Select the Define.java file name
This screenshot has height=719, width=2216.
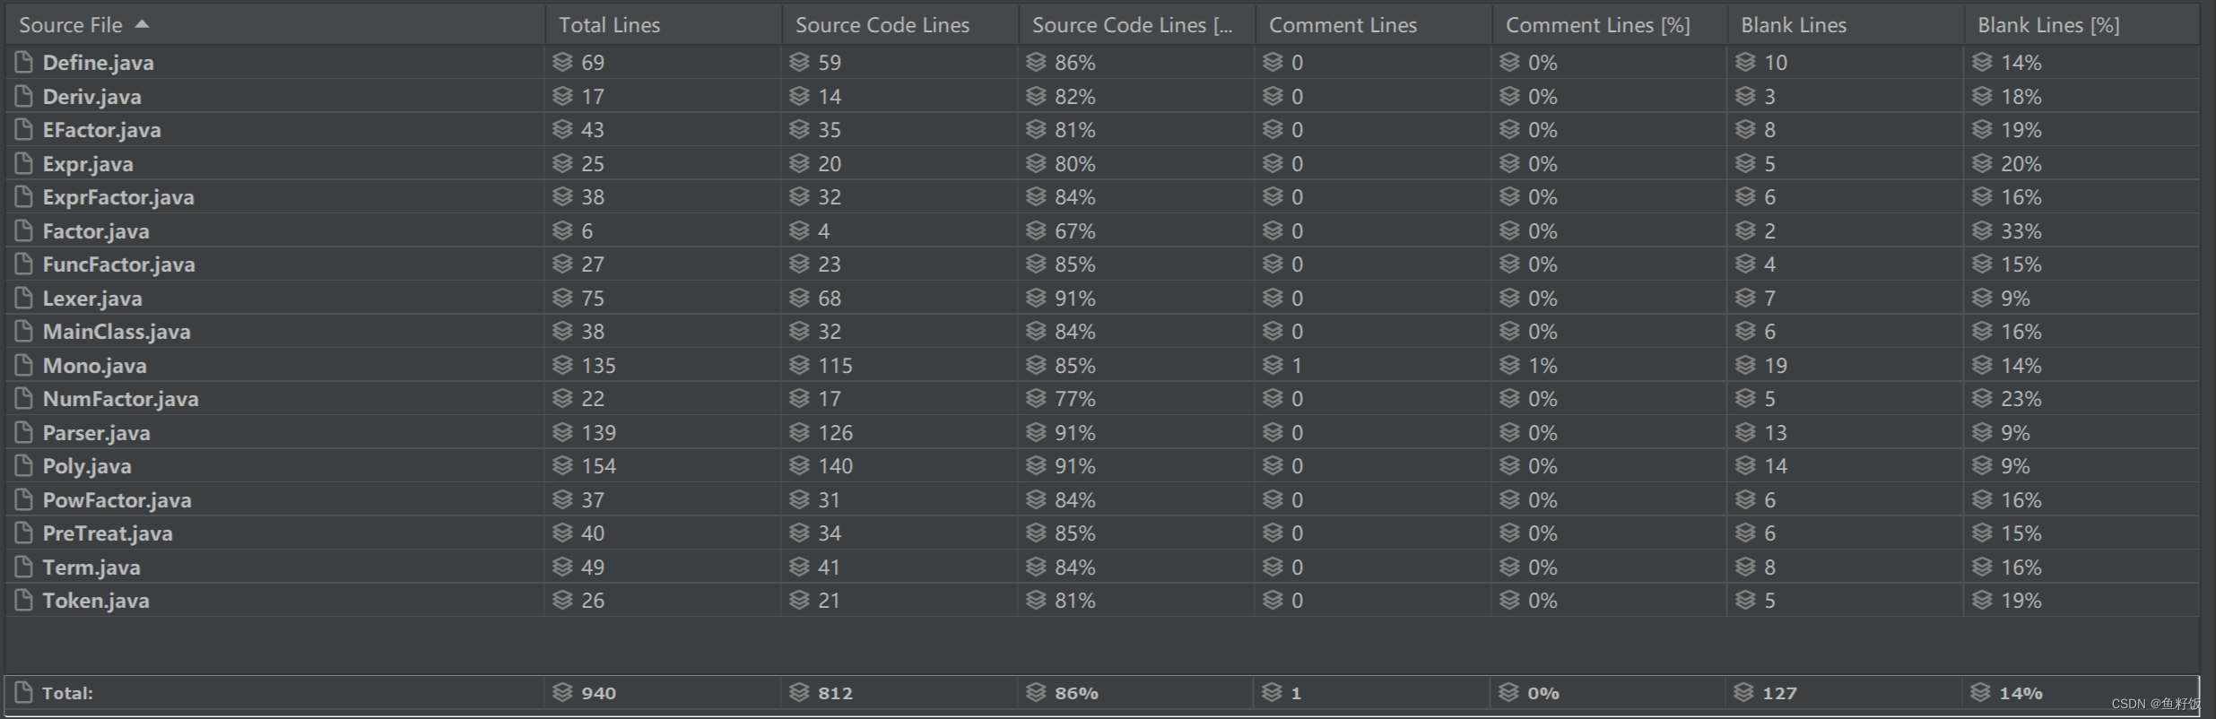point(98,63)
